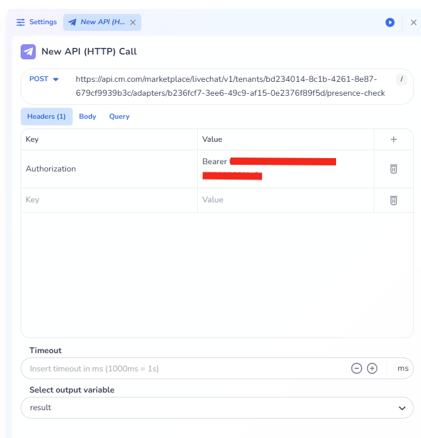Expand the output variable dropdown chevron
The width and height of the screenshot is (421, 438).
[402, 408]
